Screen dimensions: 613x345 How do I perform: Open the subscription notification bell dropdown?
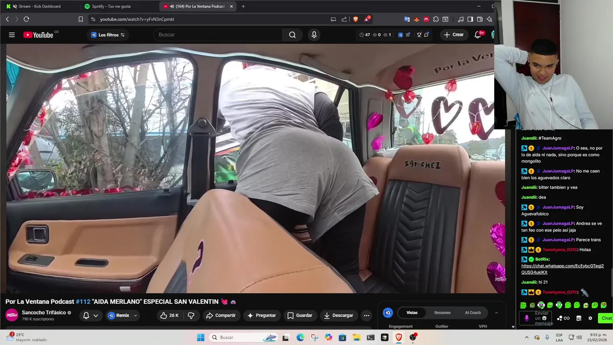point(91,315)
